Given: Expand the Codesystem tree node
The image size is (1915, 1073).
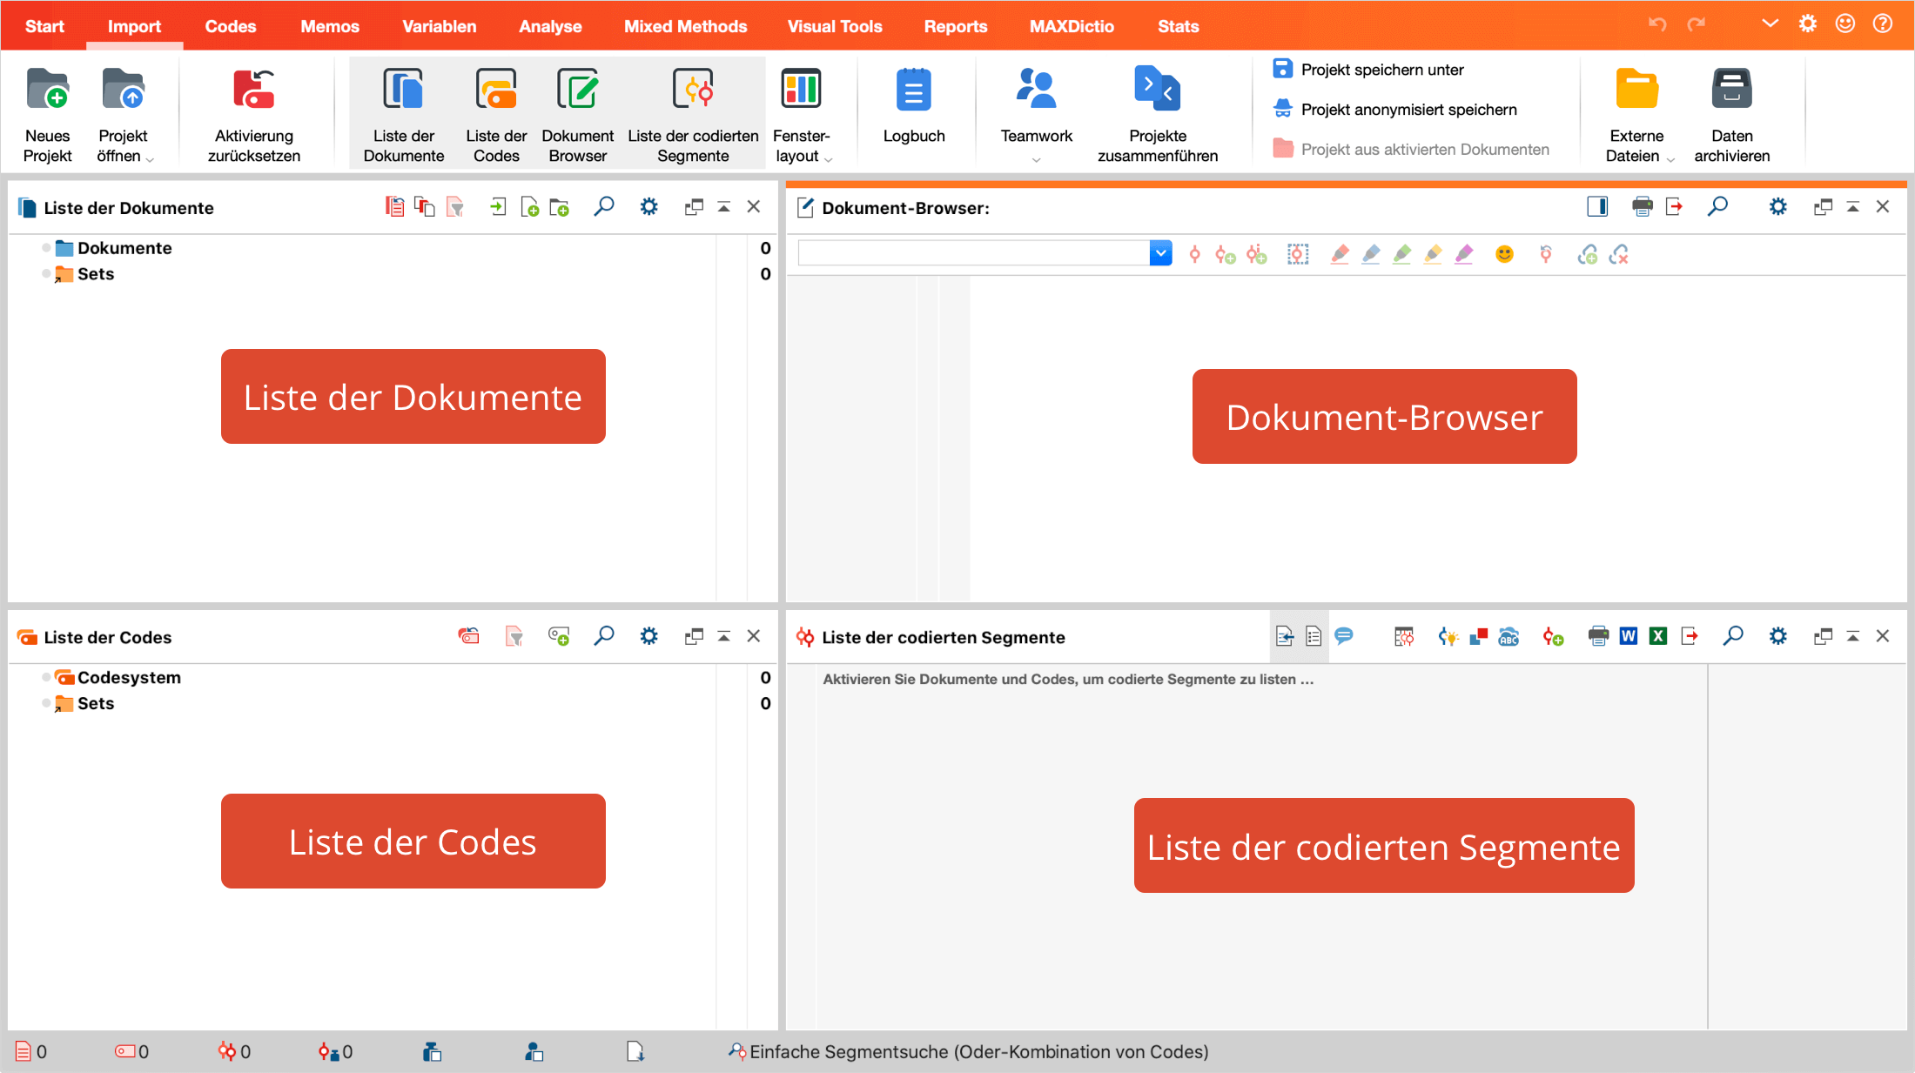Looking at the screenshot, I should click(x=46, y=677).
